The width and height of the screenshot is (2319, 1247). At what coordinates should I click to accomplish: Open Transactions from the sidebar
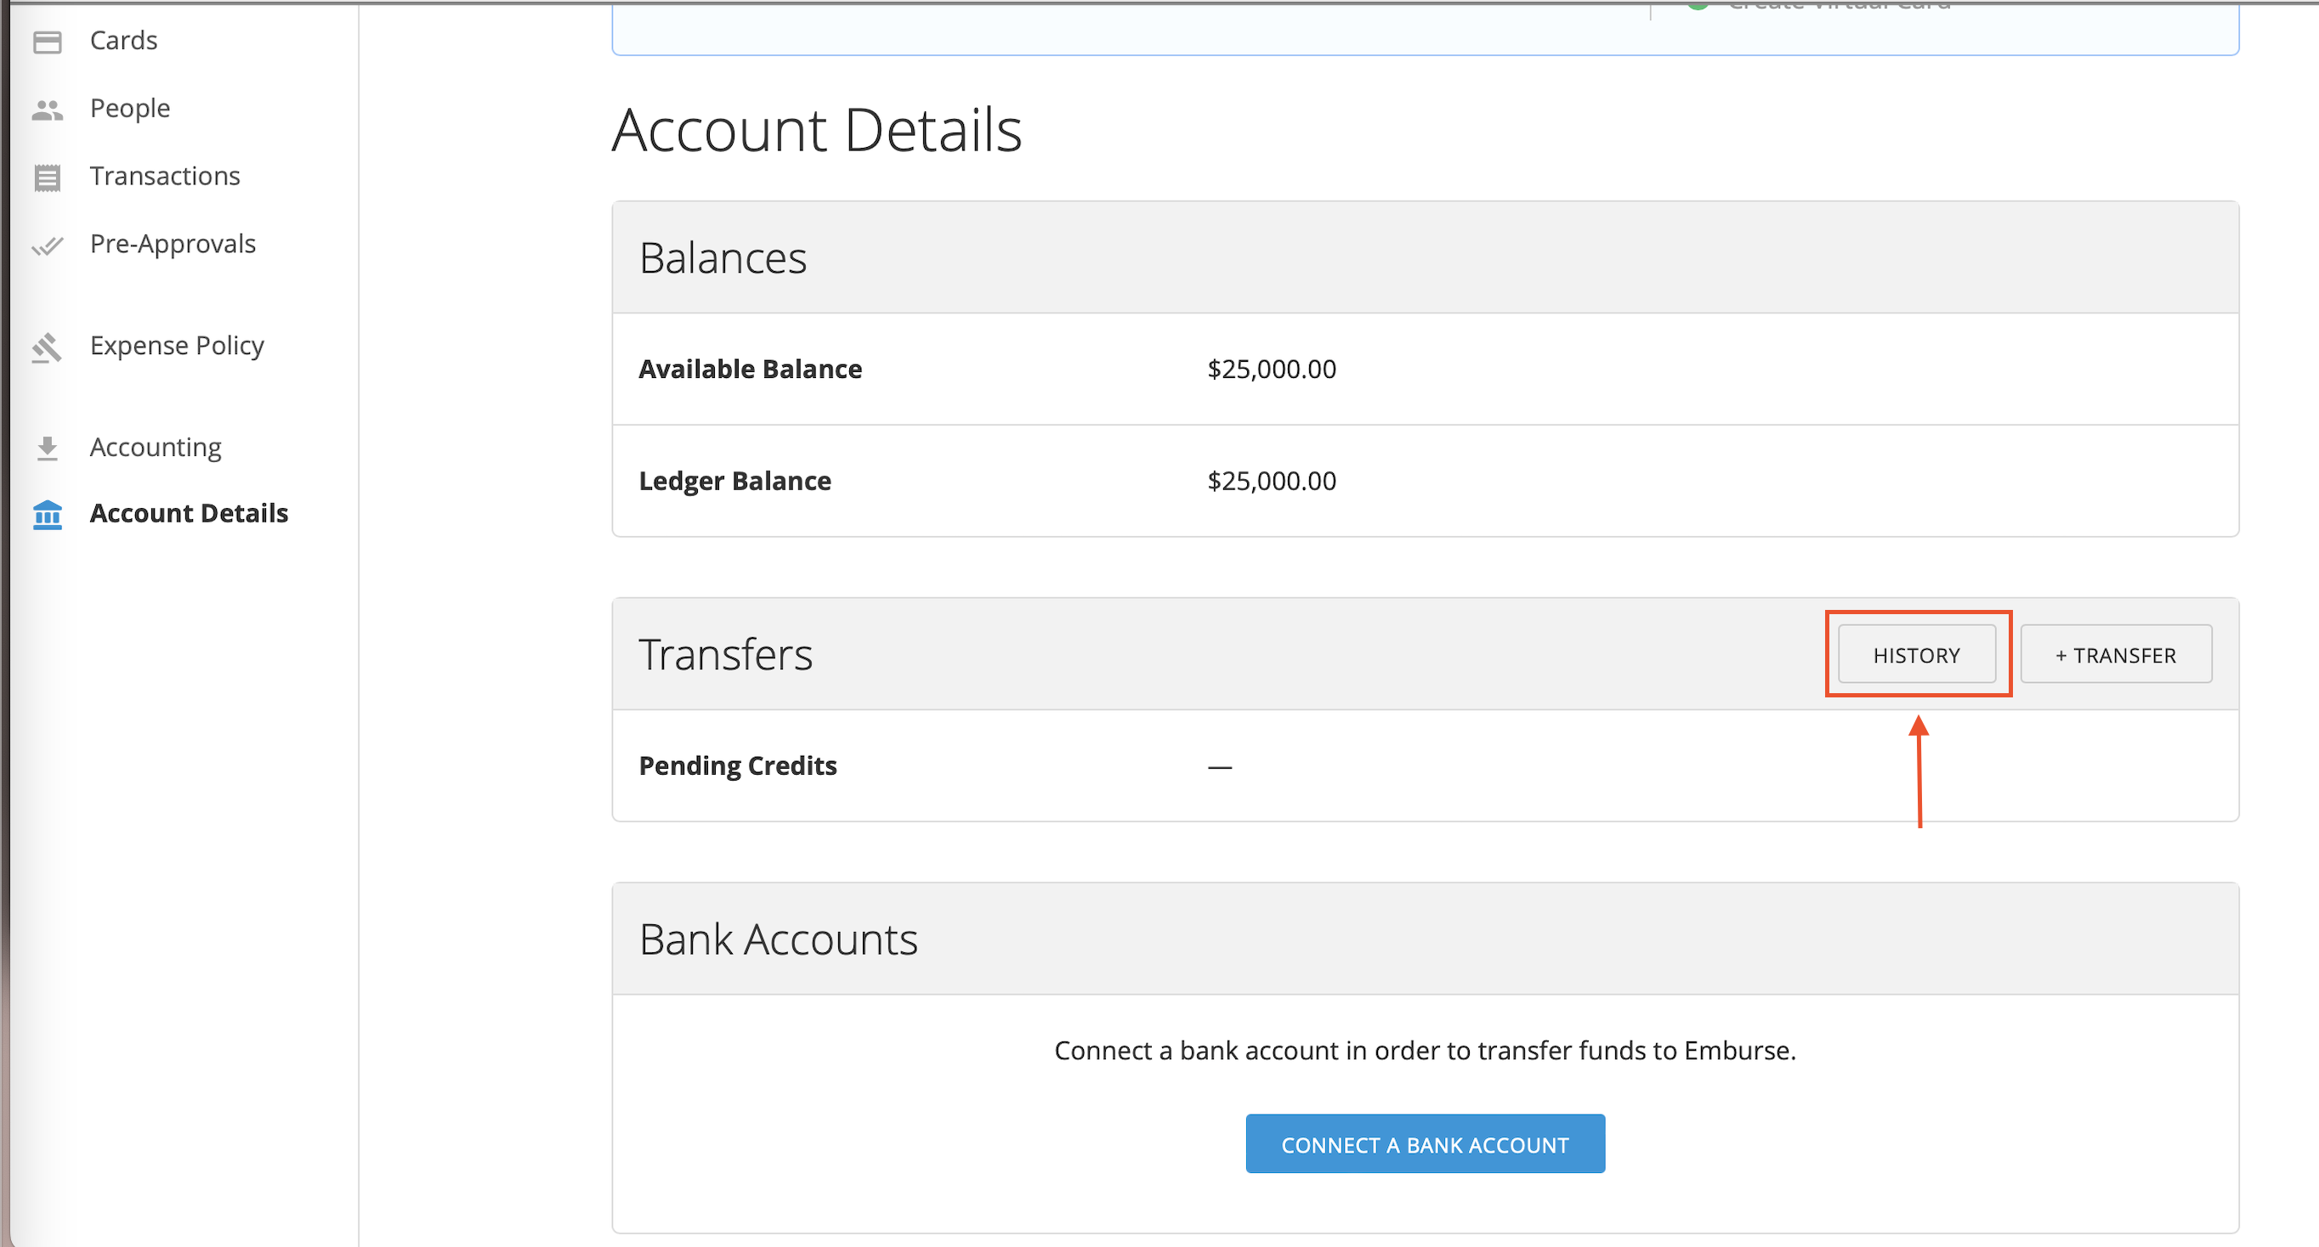click(x=165, y=176)
